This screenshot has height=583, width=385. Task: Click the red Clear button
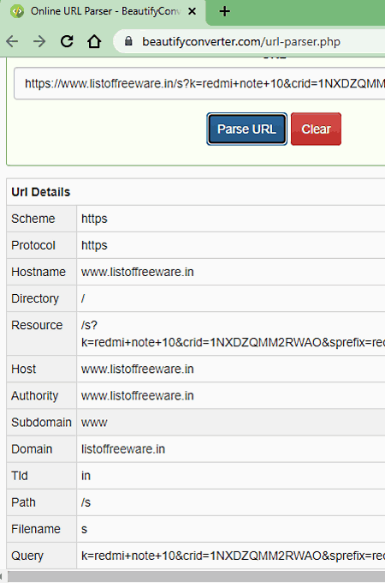pyautogui.click(x=316, y=129)
